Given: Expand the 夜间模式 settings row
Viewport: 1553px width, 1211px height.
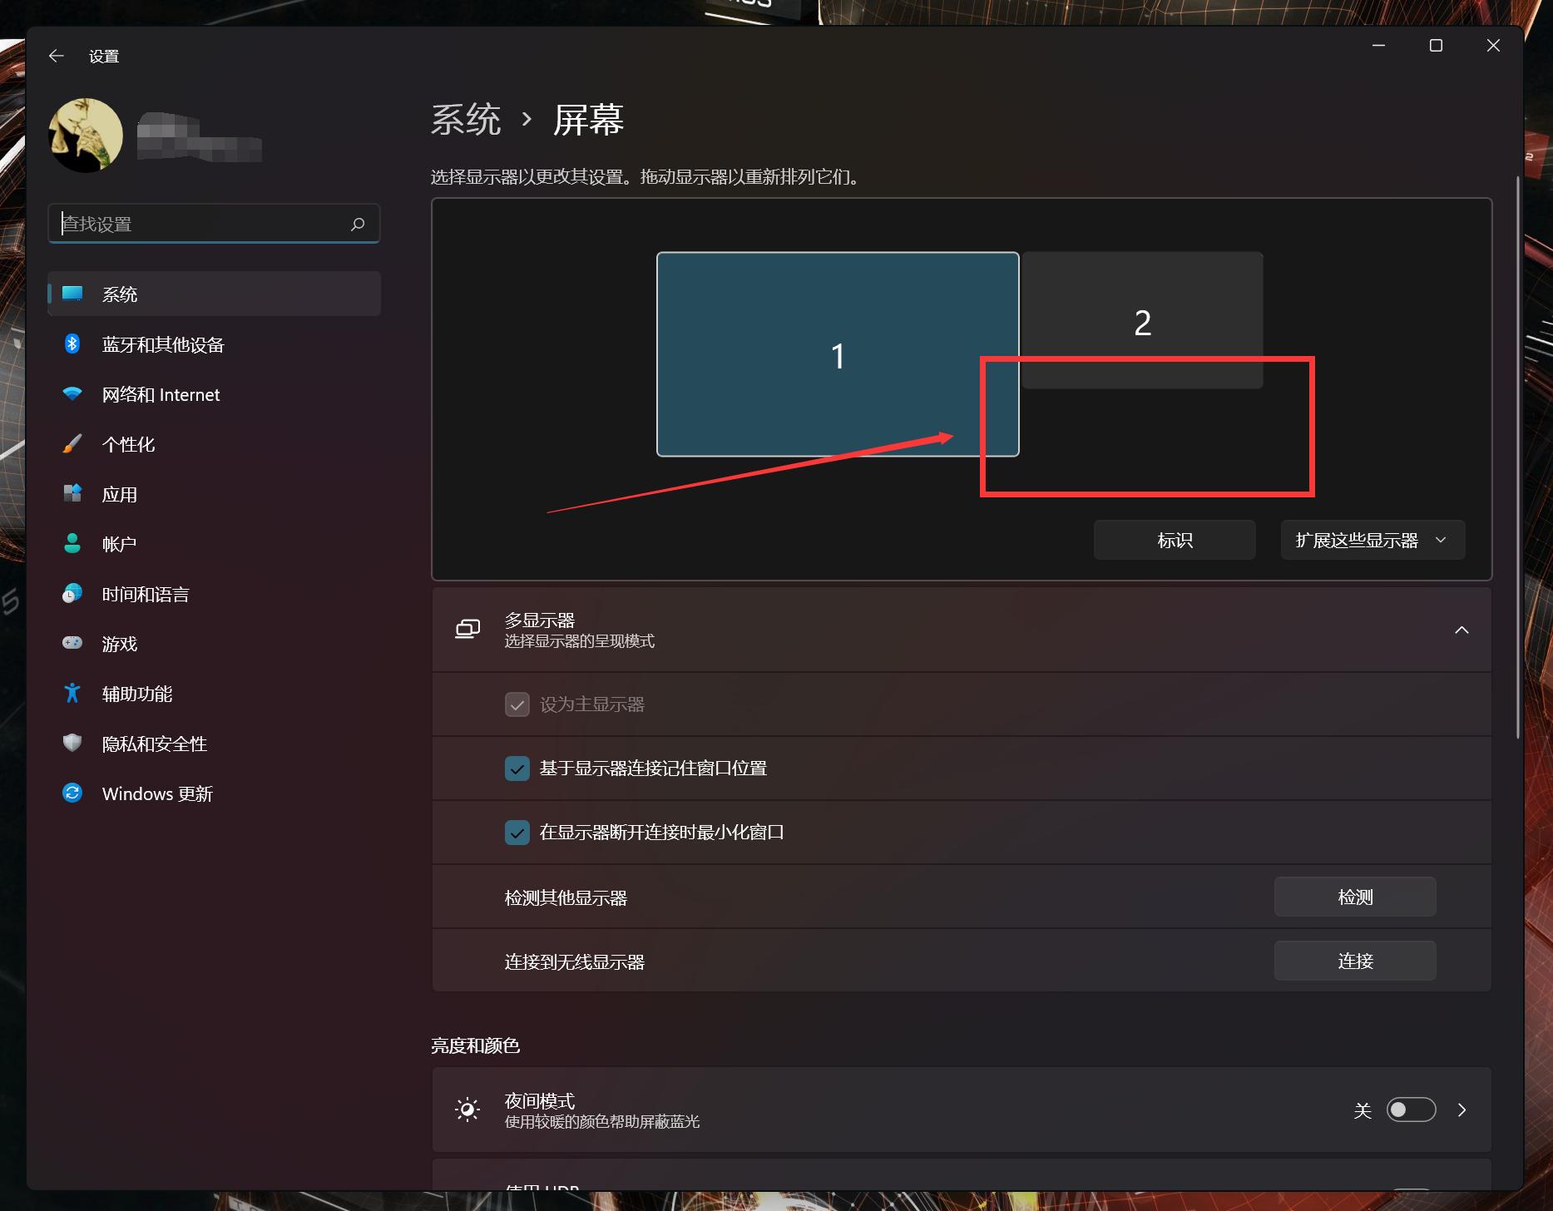Looking at the screenshot, I should click(x=1462, y=1110).
